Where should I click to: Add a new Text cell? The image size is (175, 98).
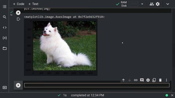tap(33, 4)
